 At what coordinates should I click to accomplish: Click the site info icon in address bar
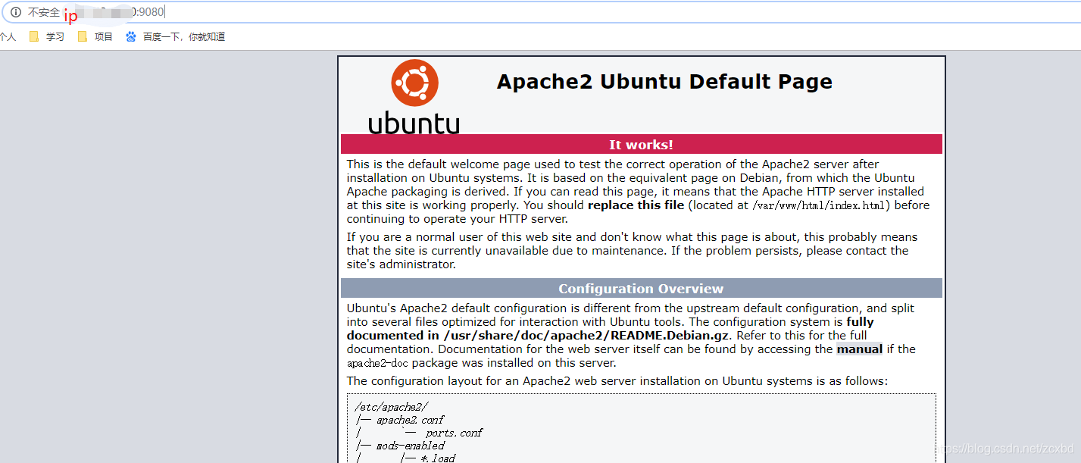pyautogui.click(x=16, y=12)
